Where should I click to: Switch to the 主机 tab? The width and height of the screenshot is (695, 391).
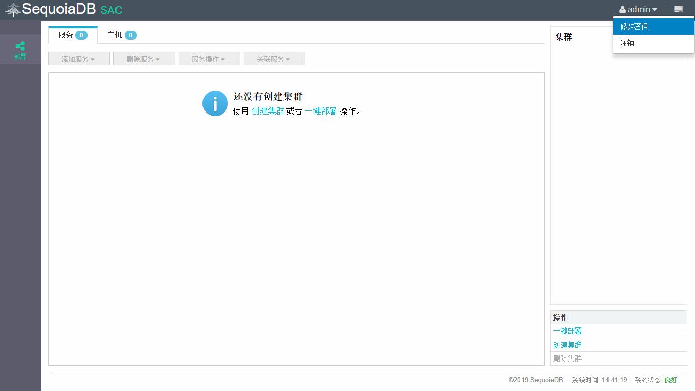[122, 35]
